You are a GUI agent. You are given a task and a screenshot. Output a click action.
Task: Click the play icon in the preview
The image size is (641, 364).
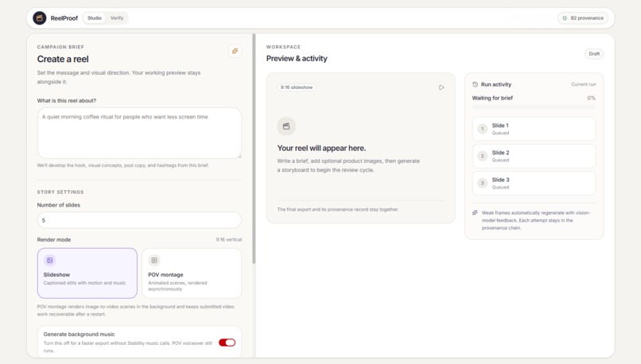click(441, 87)
